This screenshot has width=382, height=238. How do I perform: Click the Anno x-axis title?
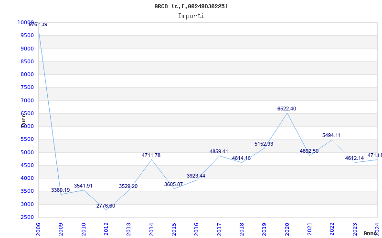tap(371, 233)
